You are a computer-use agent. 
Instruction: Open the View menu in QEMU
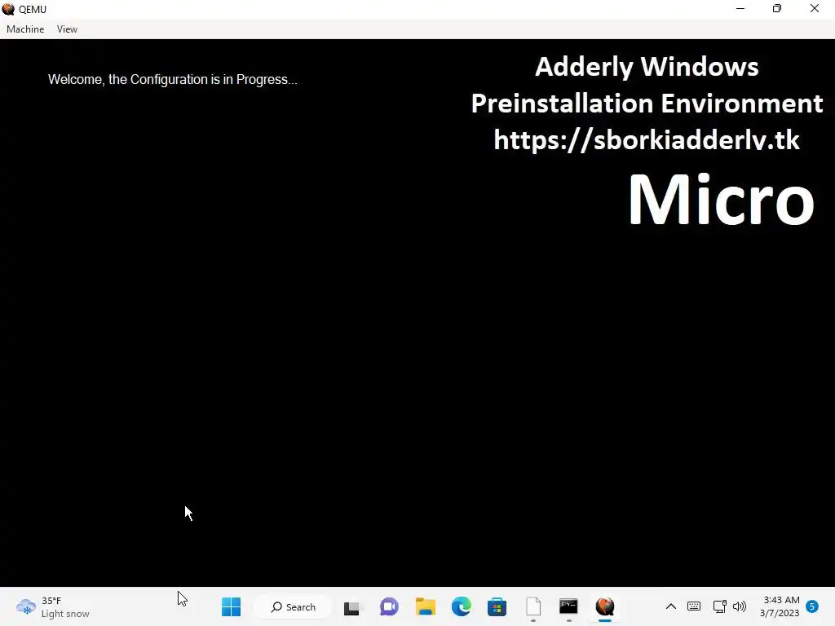67,29
